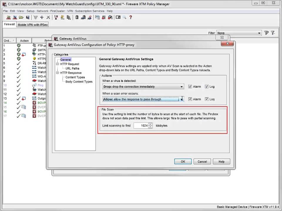Click open configuration file folder icon
This screenshot has height=211, width=282.
pyautogui.click(x=21, y=17)
